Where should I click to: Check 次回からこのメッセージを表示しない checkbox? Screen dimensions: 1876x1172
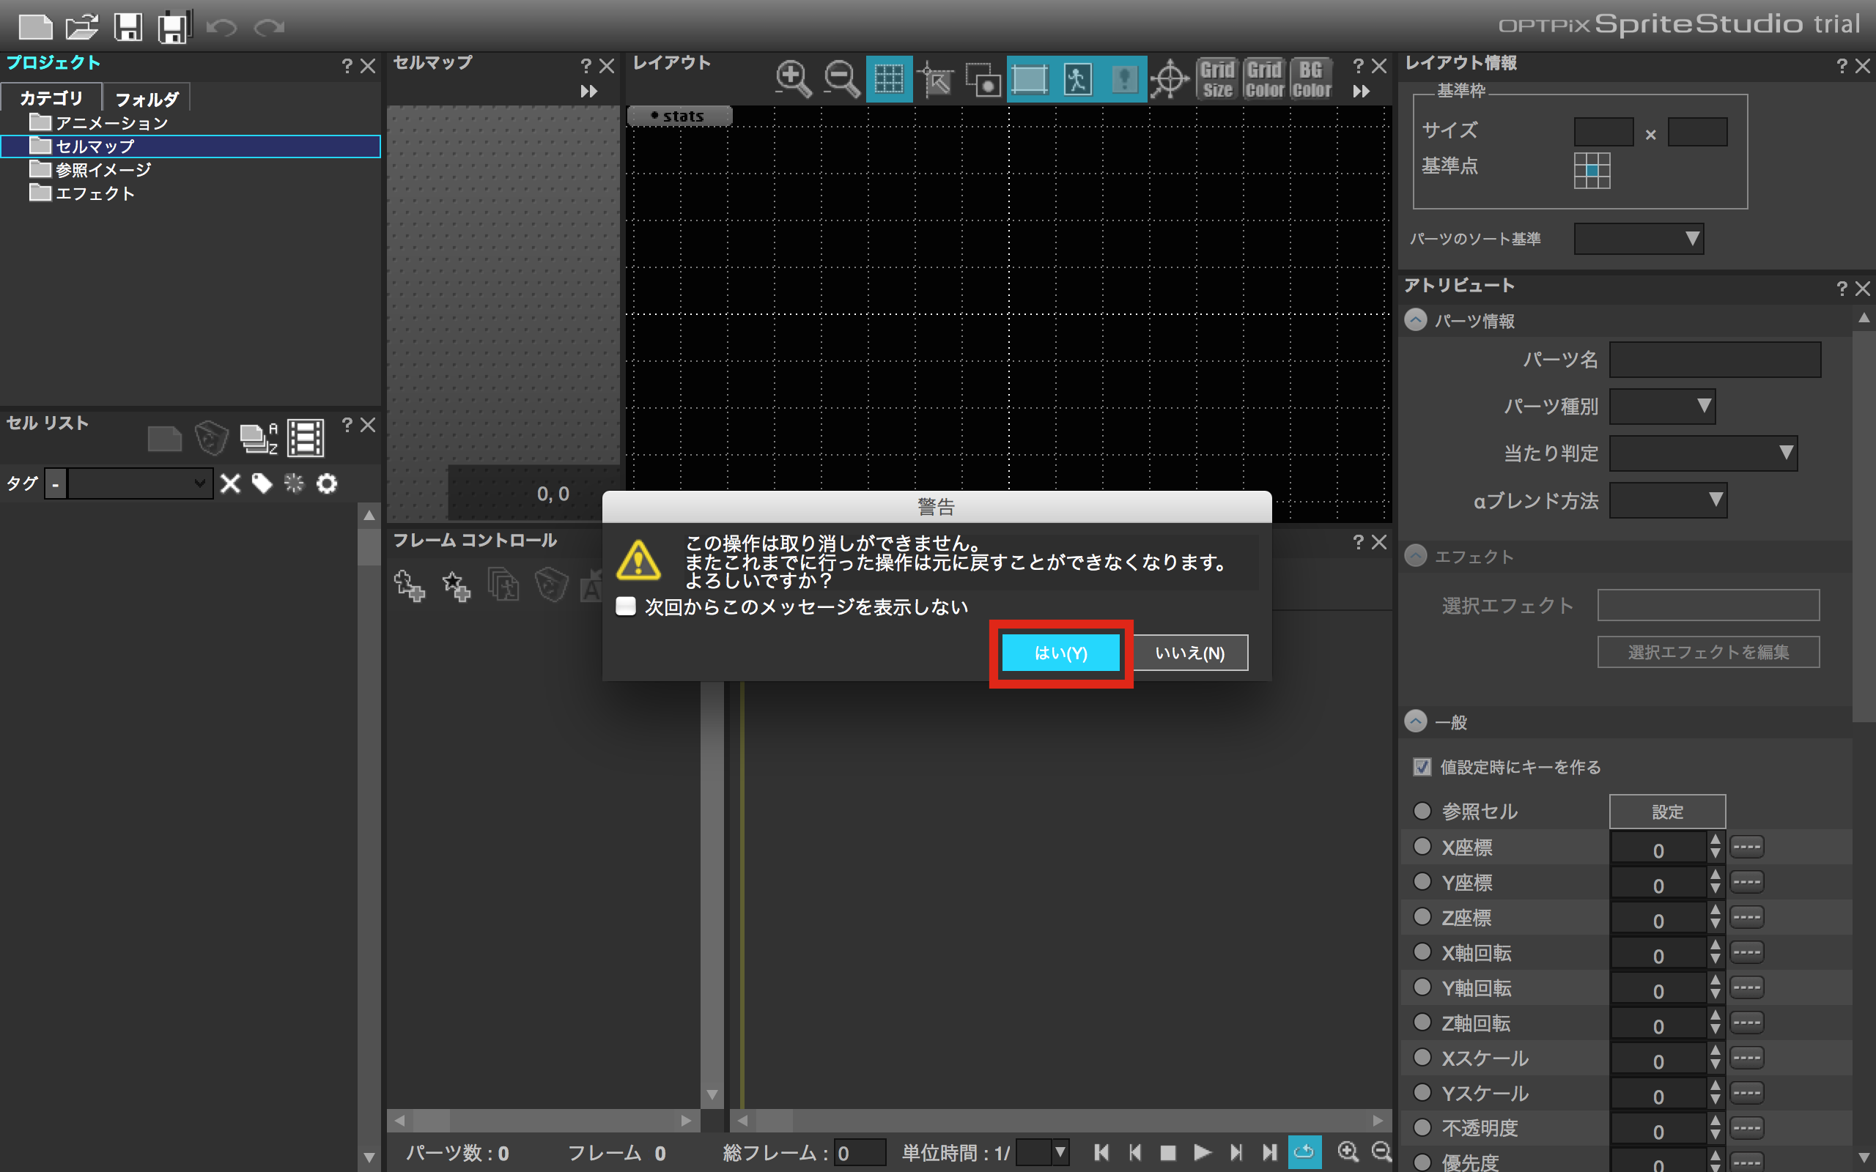point(626,607)
